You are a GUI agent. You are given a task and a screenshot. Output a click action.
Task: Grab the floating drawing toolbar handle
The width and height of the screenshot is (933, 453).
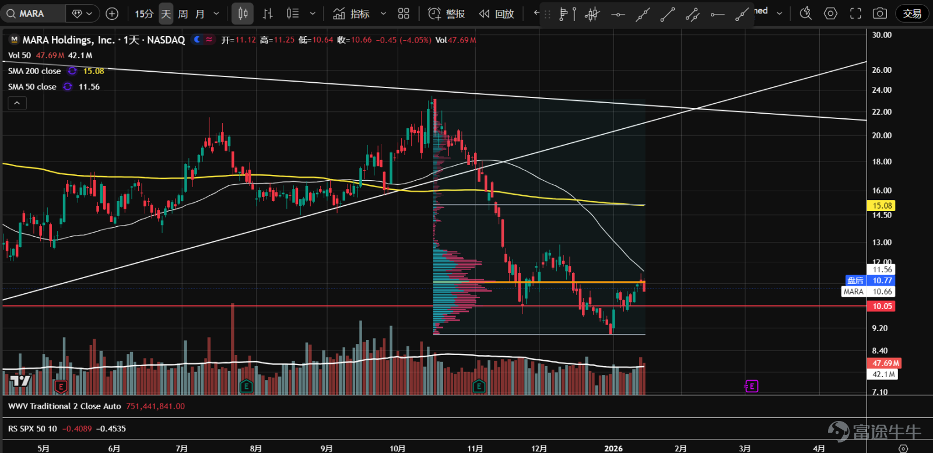click(x=548, y=14)
